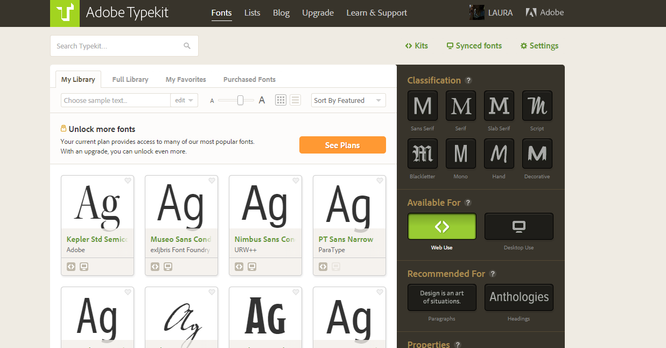Go to the Blog page
The image size is (666, 348).
(281, 12)
